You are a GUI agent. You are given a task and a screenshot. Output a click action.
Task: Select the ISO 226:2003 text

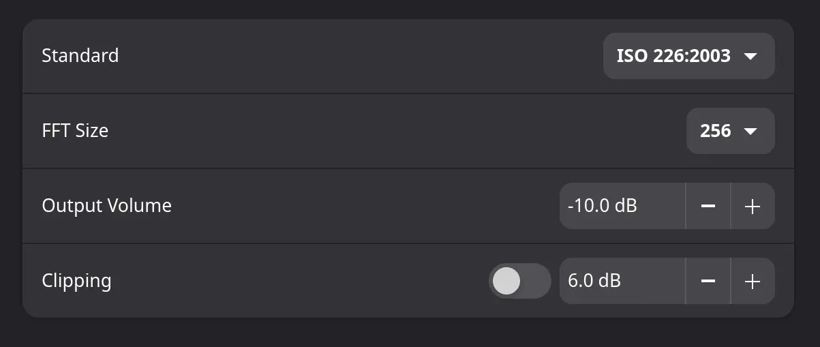[673, 56]
